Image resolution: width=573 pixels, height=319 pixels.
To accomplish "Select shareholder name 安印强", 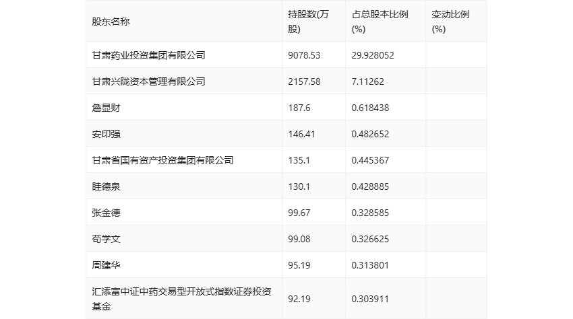I will (x=106, y=134).
